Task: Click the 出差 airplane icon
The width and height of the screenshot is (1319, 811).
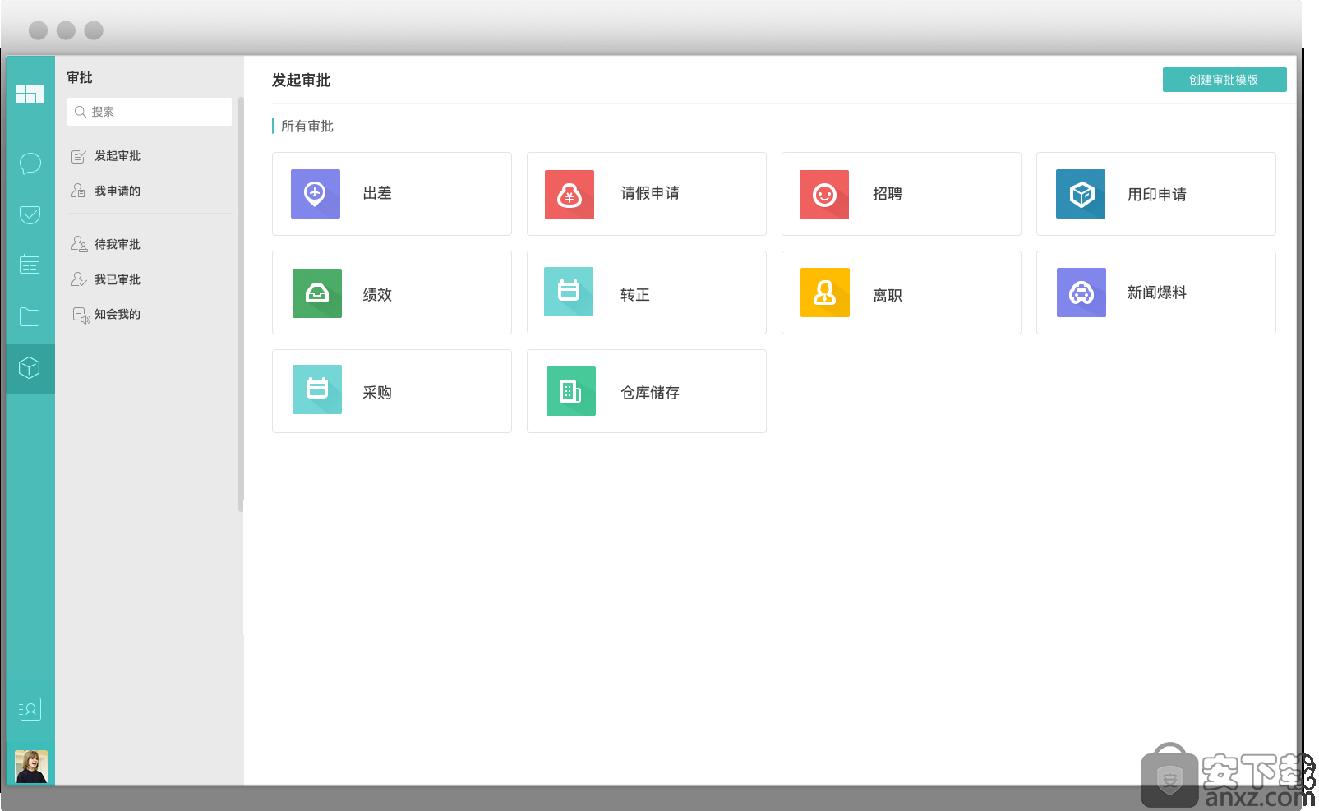Action: [316, 194]
